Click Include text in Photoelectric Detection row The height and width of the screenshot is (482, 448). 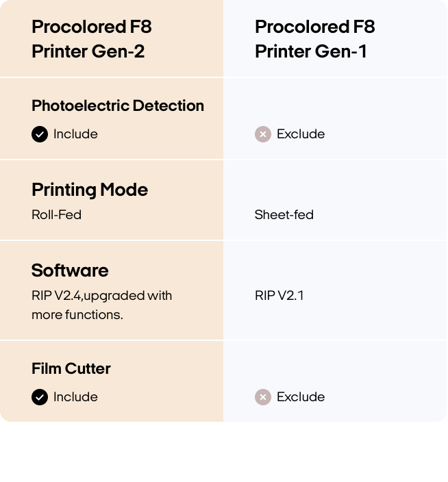tap(75, 134)
